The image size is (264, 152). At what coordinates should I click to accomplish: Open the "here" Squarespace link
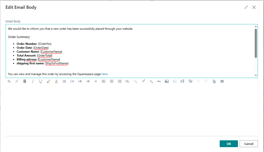[104, 74]
